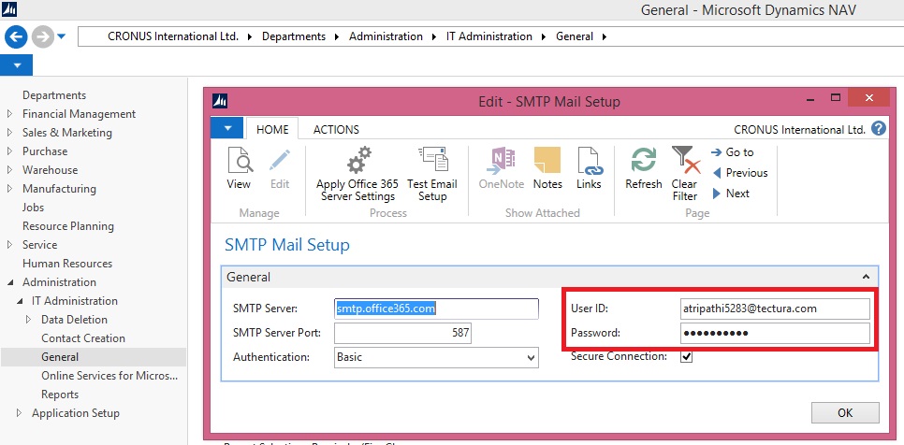
Task: Expand the Service node
Action: pos(9,245)
